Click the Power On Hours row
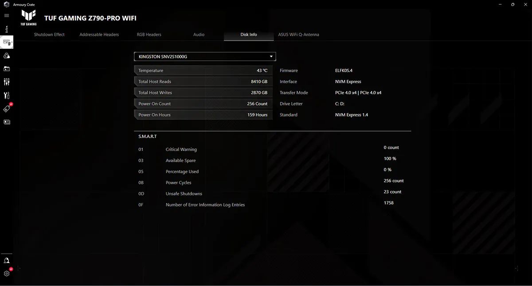The width and height of the screenshot is (532, 286). (x=203, y=115)
